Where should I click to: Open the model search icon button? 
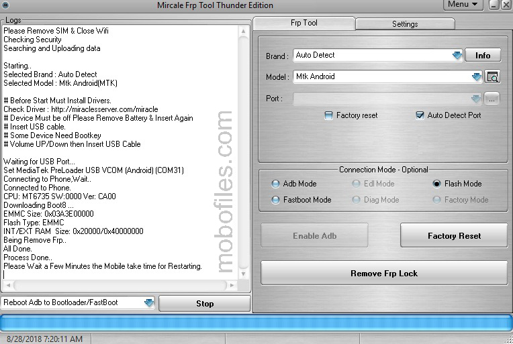(x=492, y=76)
